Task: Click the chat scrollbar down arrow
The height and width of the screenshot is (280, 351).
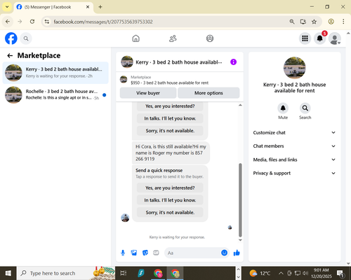Action: (x=240, y=240)
